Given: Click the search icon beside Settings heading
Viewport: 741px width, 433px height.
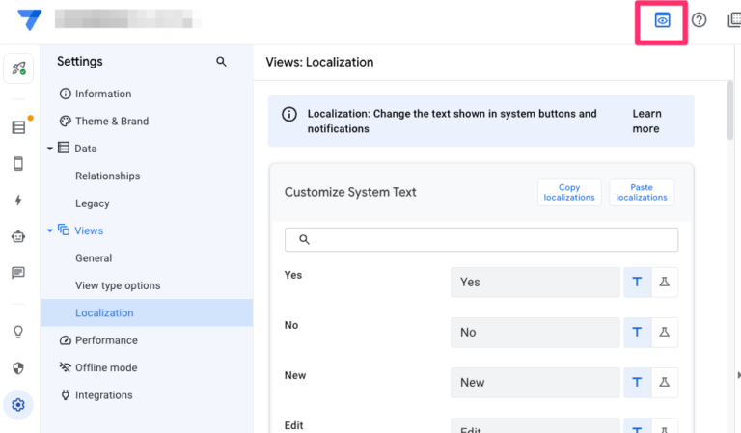Looking at the screenshot, I should pyautogui.click(x=221, y=62).
